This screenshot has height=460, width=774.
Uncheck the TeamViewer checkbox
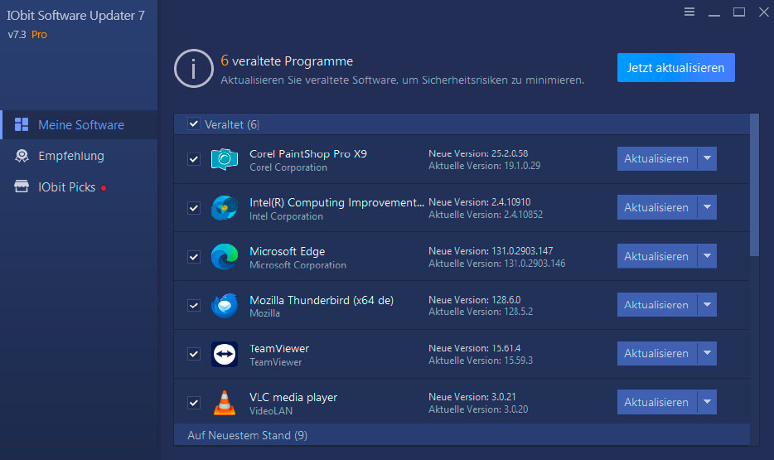click(194, 354)
